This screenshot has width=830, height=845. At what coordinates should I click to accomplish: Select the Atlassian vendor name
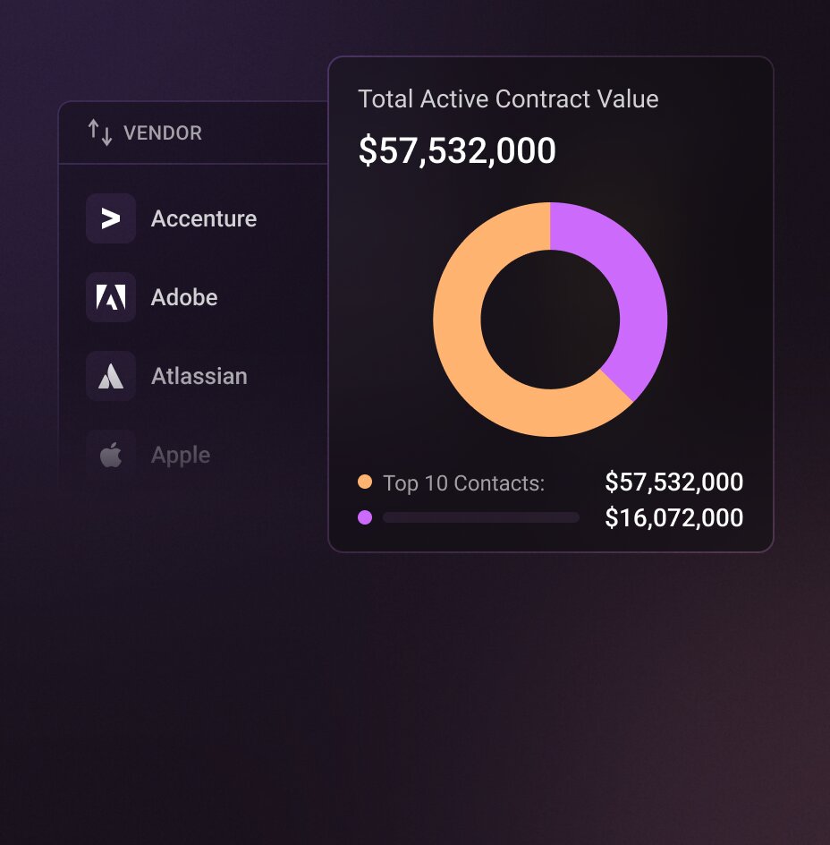(199, 376)
